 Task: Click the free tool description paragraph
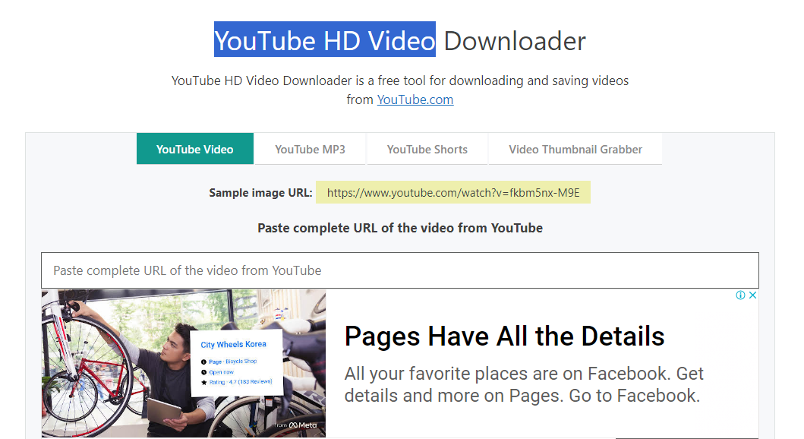pyautogui.click(x=400, y=90)
